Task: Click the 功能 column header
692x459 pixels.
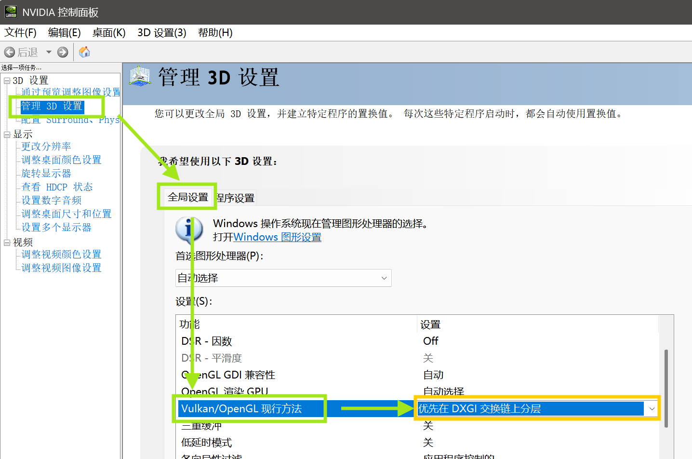Action: 296,324
